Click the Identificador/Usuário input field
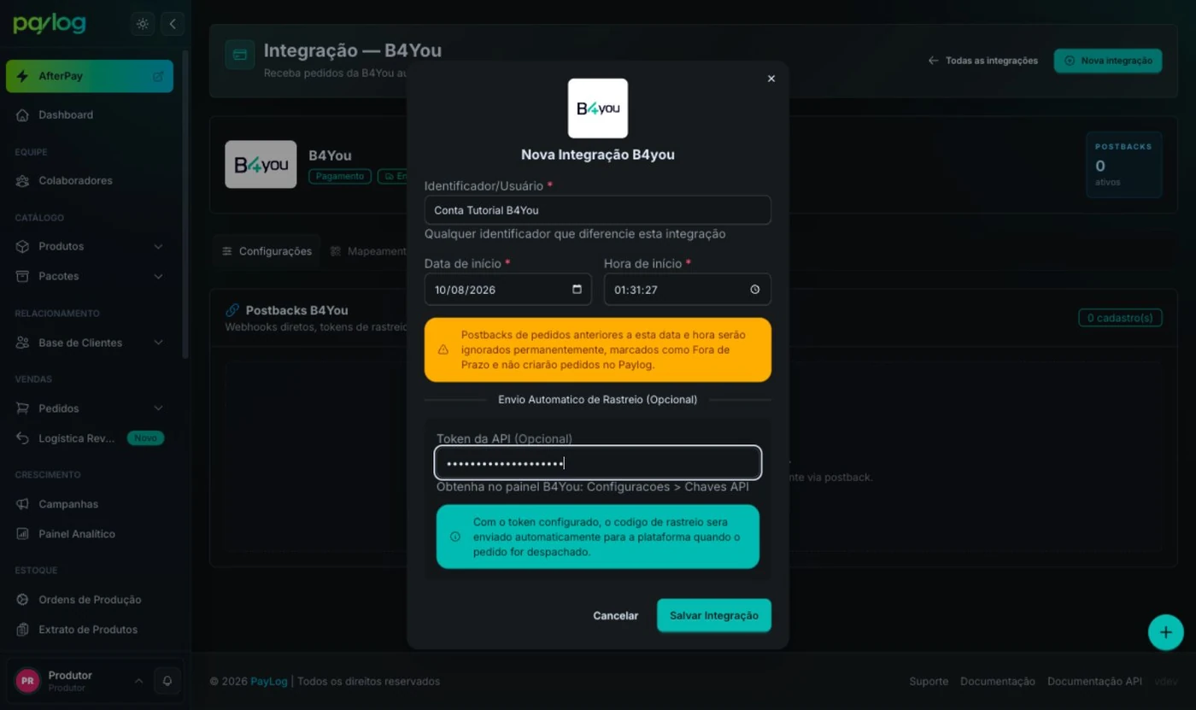 (598, 210)
